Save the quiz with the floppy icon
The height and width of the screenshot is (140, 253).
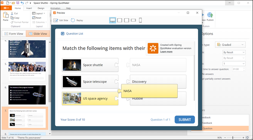point(18,3)
